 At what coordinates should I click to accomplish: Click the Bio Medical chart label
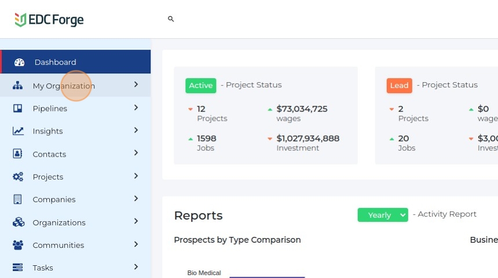[x=204, y=273]
